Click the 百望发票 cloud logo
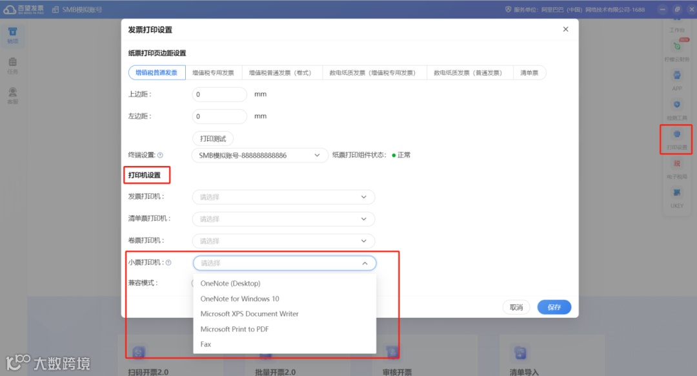Screen dimensions: 697x376 click(9, 9)
